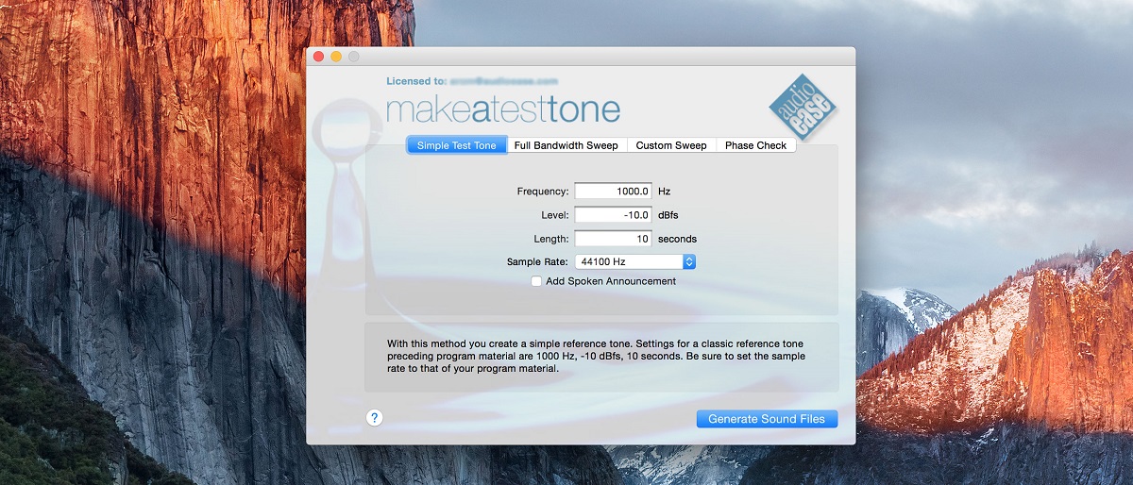Click Generate Sound Files button
Screen dimensions: 1133x485
coord(767,419)
